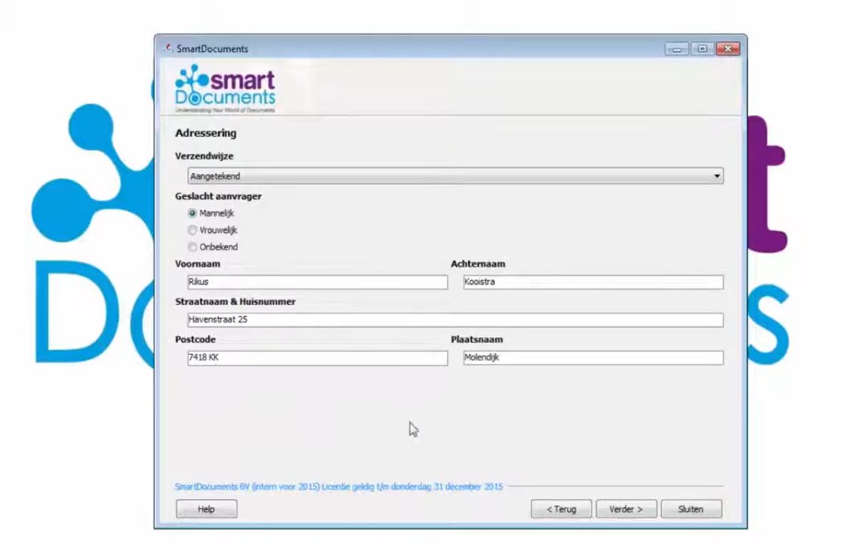Continue with the Verder > button
The height and width of the screenshot is (546, 854).
[626, 509]
